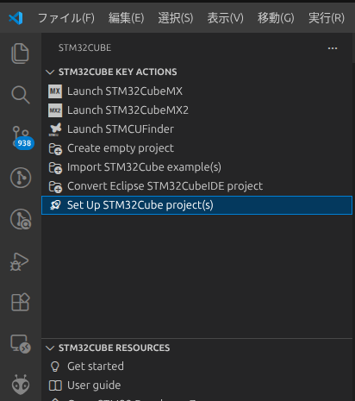This screenshot has height=401, width=355.
Task: Open the Extensions view icon
Action: [x=21, y=302]
